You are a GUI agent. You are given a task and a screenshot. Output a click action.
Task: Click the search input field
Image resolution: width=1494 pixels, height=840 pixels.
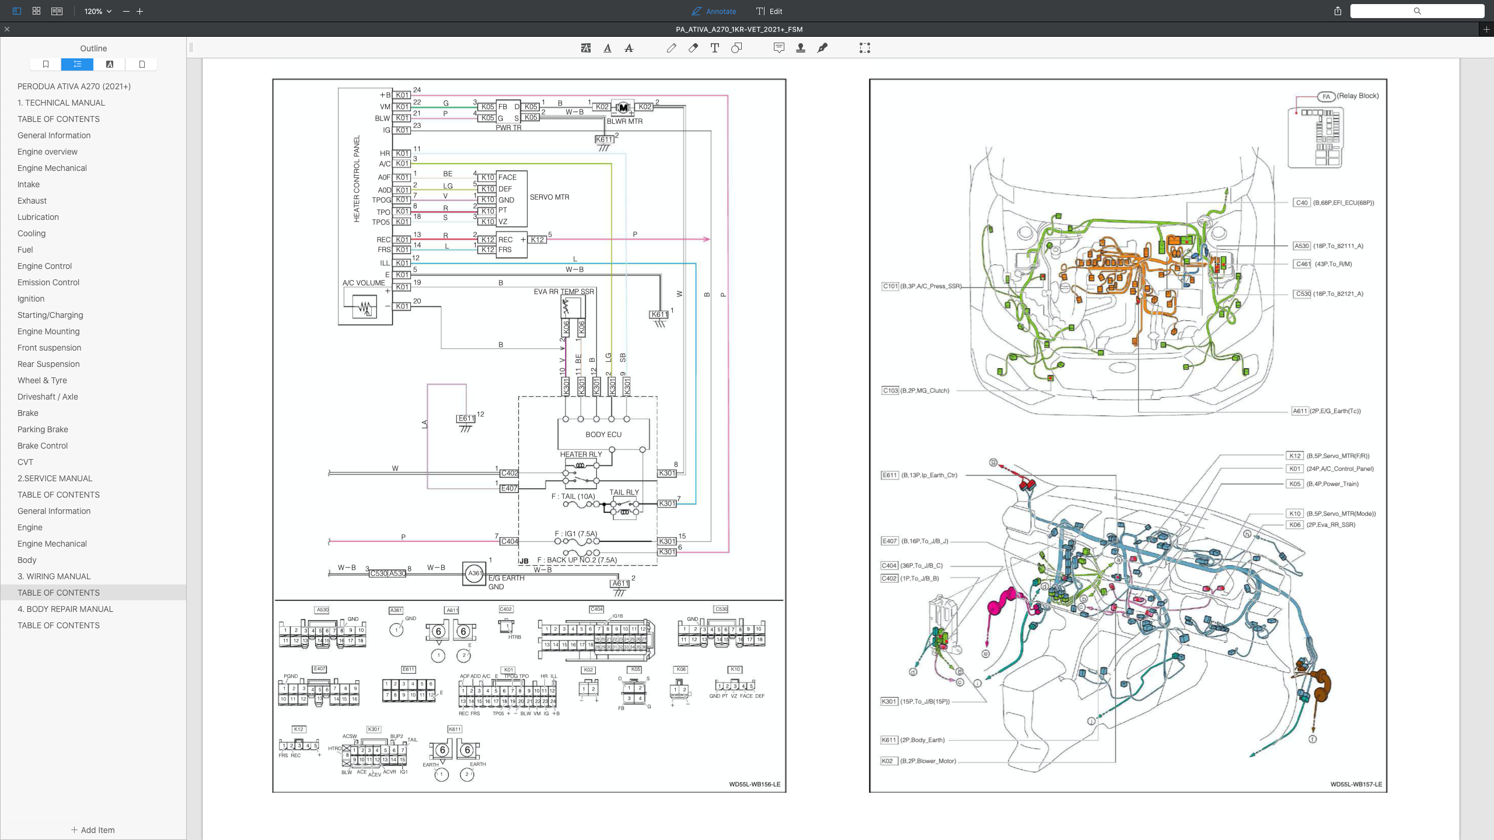coord(1417,11)
